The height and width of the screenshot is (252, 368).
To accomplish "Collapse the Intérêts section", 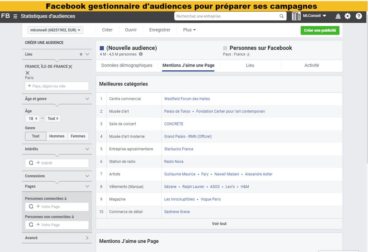I will coord(87,149).
